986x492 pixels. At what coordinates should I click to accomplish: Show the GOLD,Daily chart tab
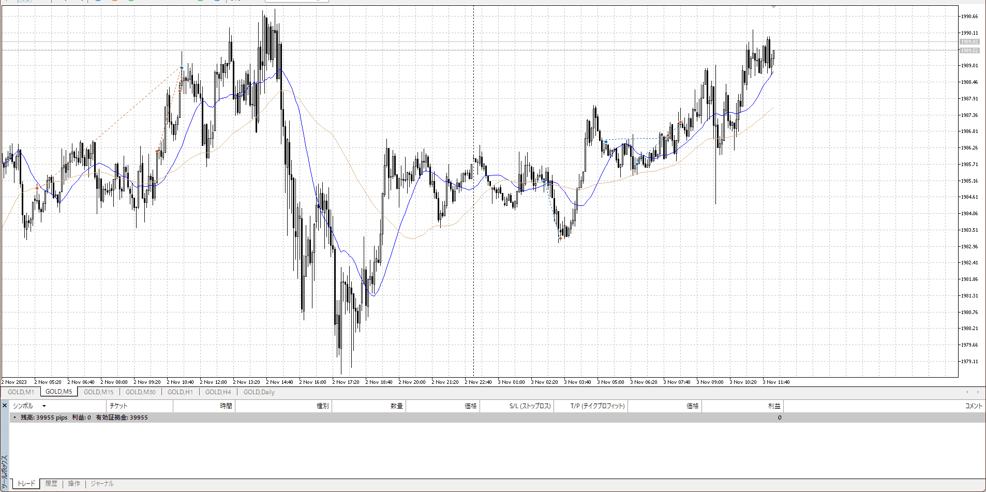(x=259, y=392)
